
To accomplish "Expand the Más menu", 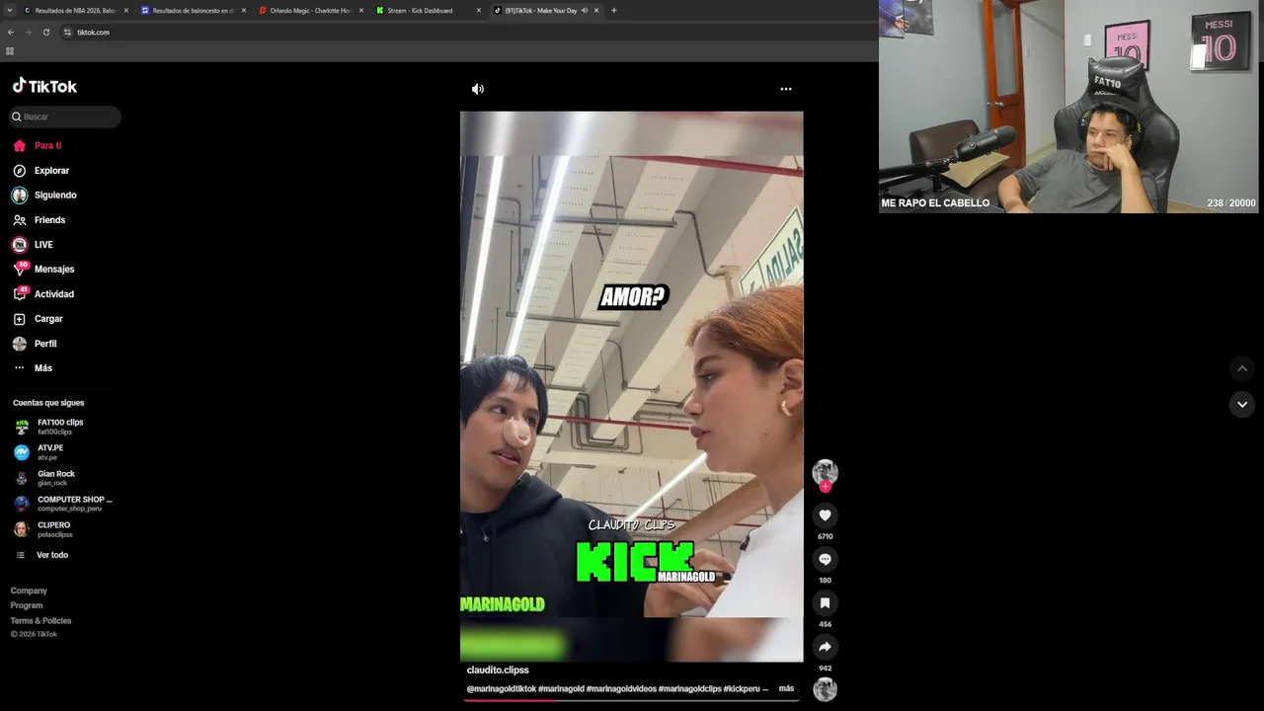I will pos(33,368).
